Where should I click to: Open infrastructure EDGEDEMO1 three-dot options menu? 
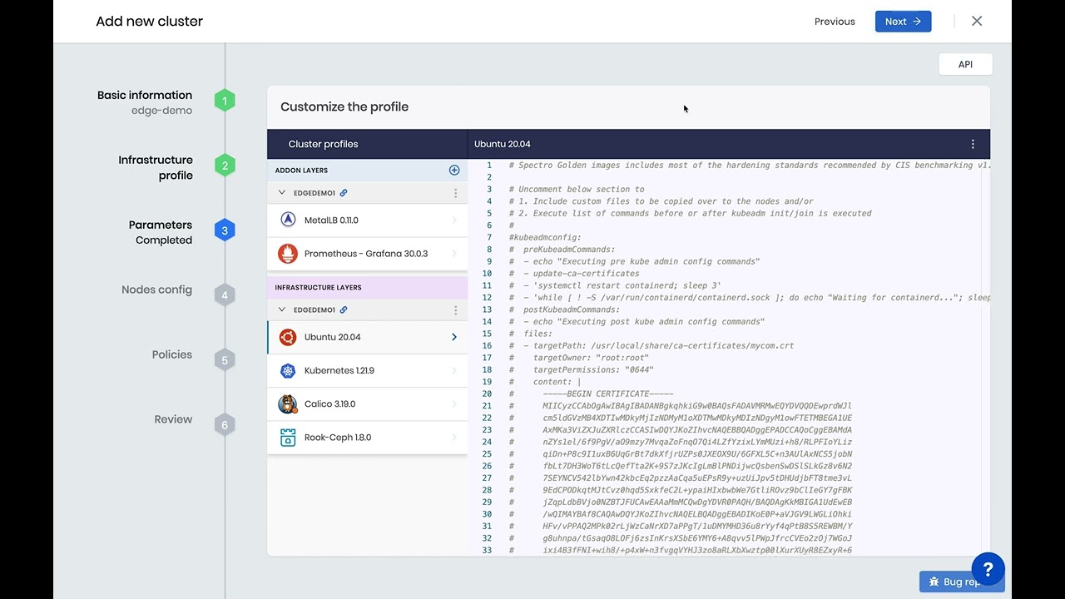point(455,310)
